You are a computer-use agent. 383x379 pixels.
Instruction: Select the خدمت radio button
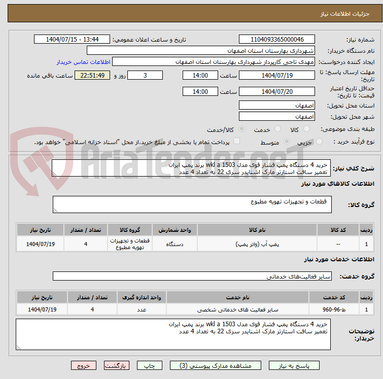pos(277,129)
